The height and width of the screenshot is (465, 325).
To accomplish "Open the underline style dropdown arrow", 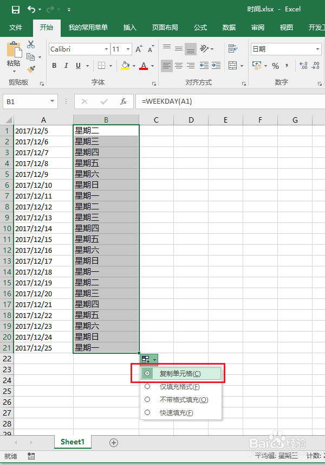I will pos(87,66).
